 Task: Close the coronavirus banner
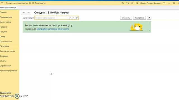(149, 23)
